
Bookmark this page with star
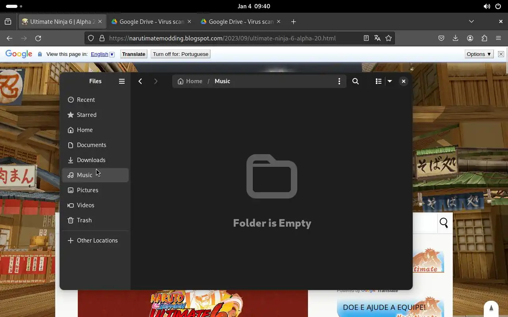click(x=389, y=38)
